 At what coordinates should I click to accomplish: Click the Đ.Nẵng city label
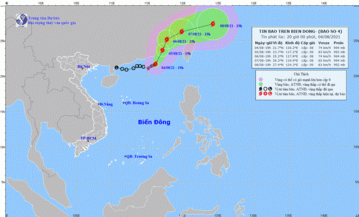point(107,104)
